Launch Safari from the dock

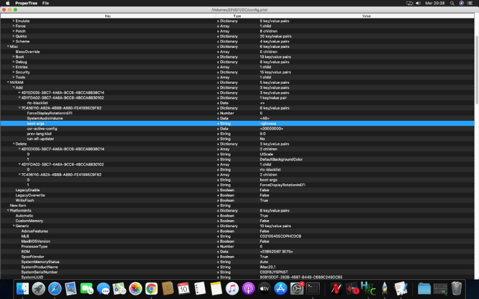coord(54,289)
